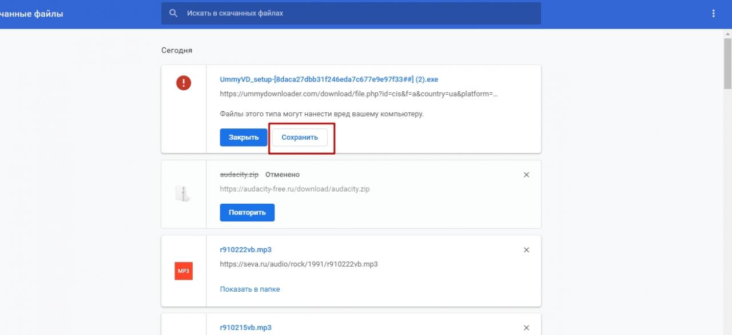Click the Сохранить button to keep the file
This screenshot has height=335, width=732.
click(x=300, y=138)
